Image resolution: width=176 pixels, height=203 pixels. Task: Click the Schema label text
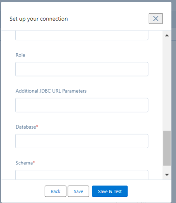24,163
